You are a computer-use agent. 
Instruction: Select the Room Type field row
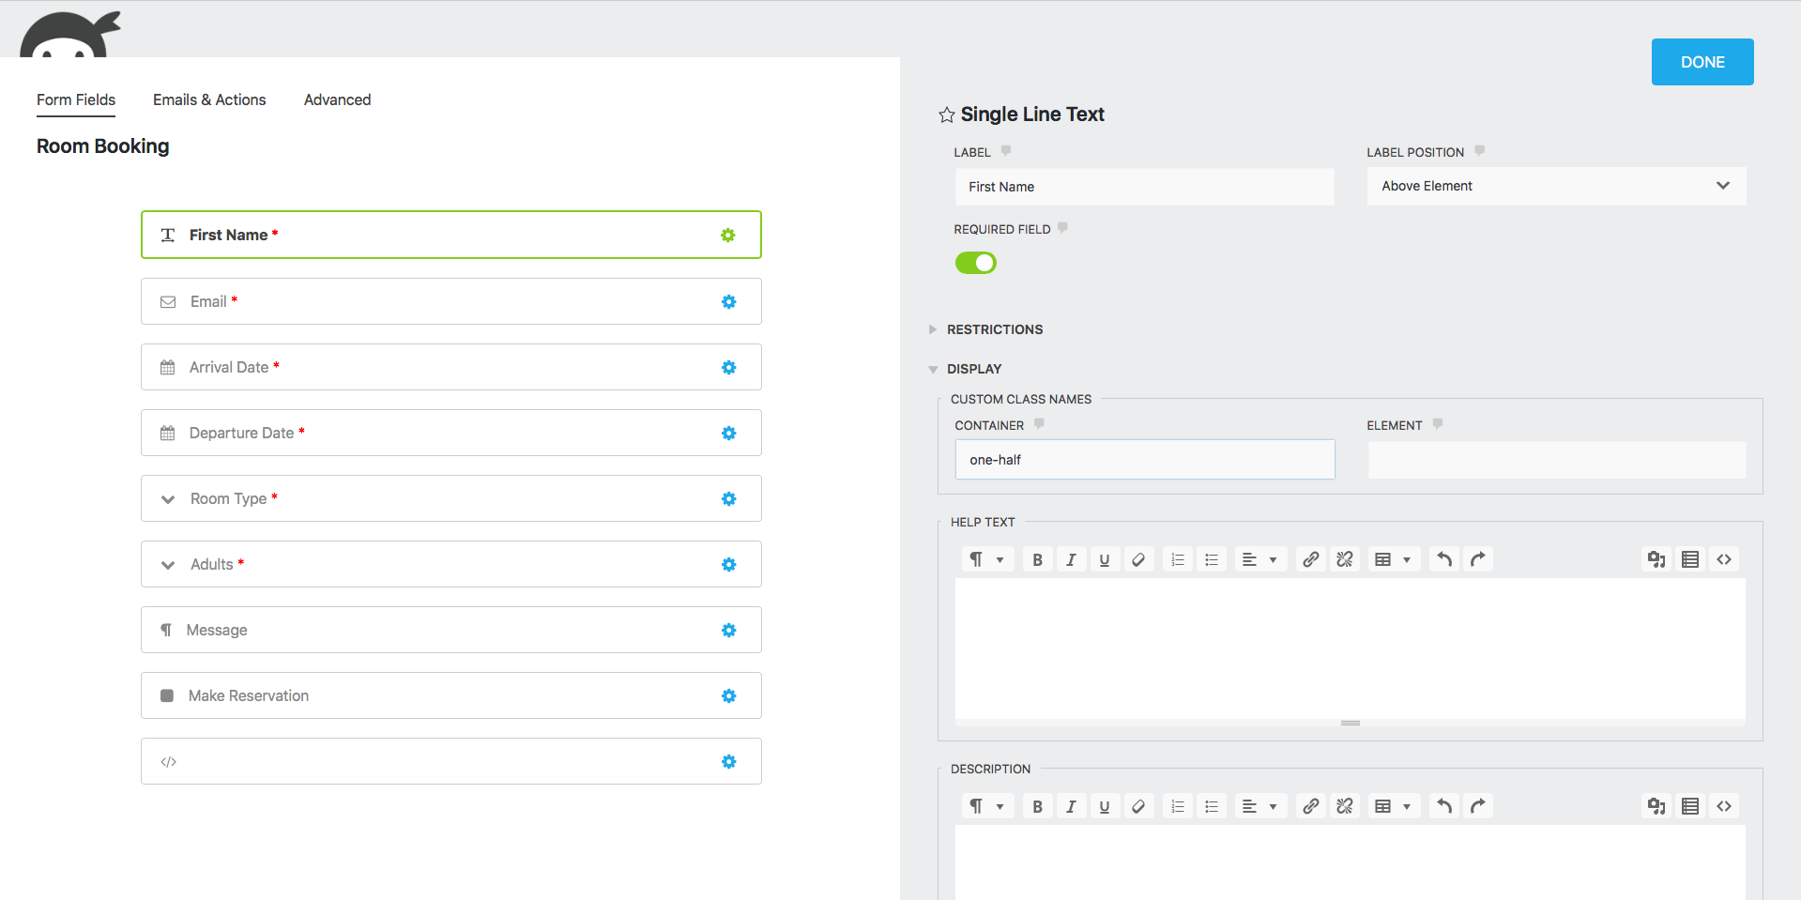(450, 498)
